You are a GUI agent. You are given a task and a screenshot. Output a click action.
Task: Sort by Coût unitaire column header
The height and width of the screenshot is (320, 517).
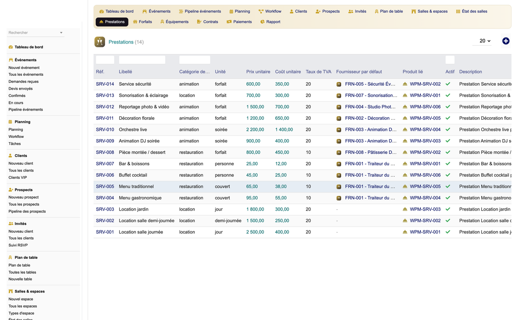(x=288, y=72)
